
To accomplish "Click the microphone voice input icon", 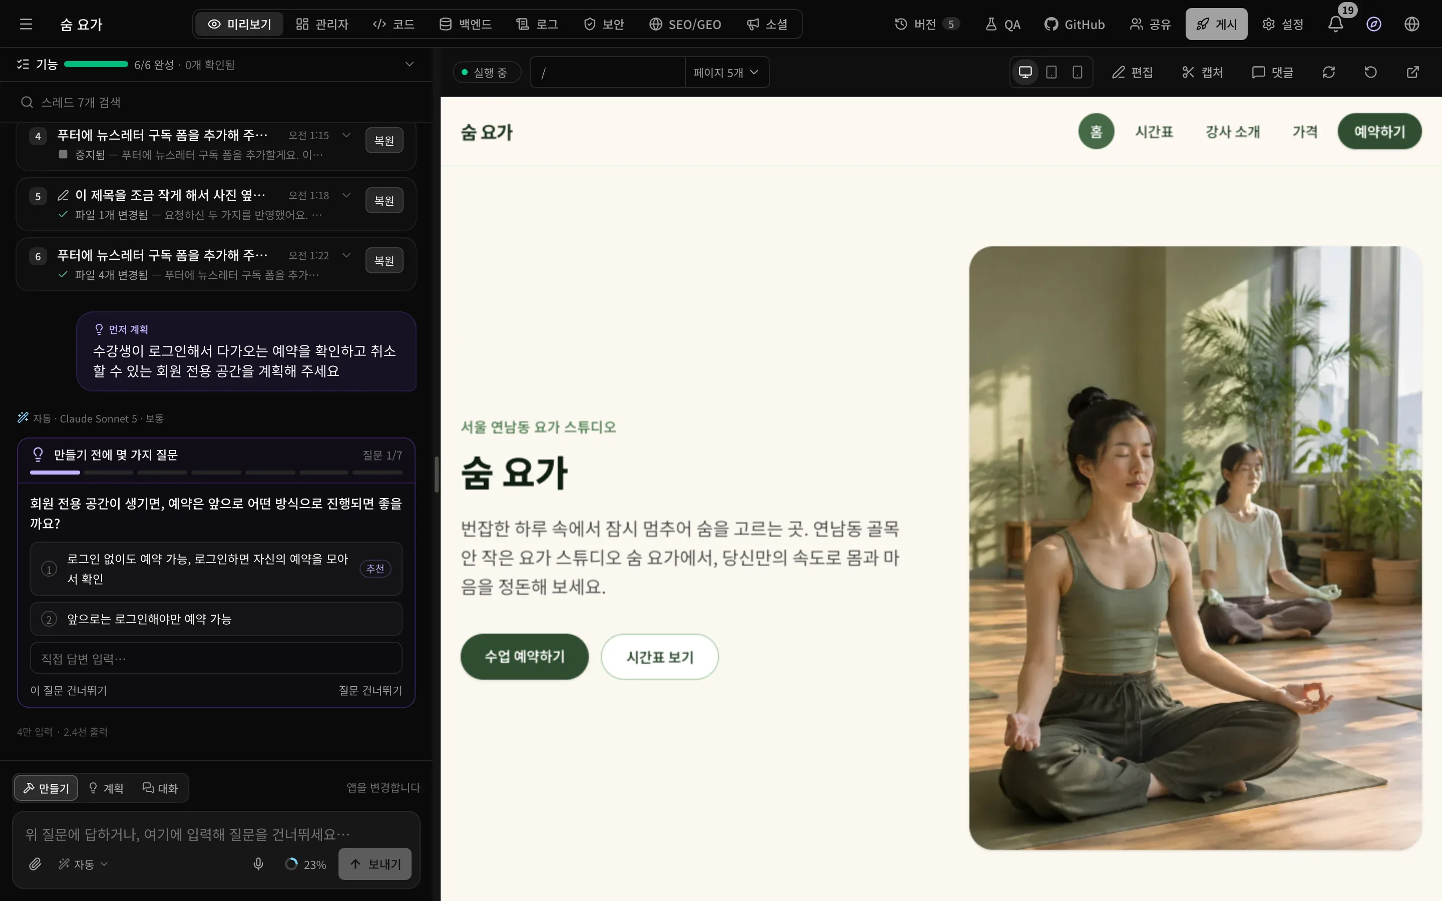I will pyautogui.click(x=258, y=864).
